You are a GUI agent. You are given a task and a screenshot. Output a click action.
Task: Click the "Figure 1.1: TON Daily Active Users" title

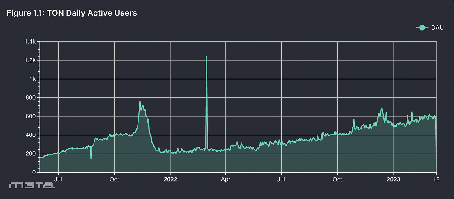point(72,13)
